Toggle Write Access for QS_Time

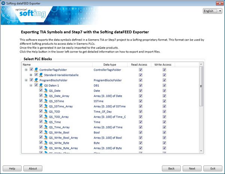pos(164,122)
